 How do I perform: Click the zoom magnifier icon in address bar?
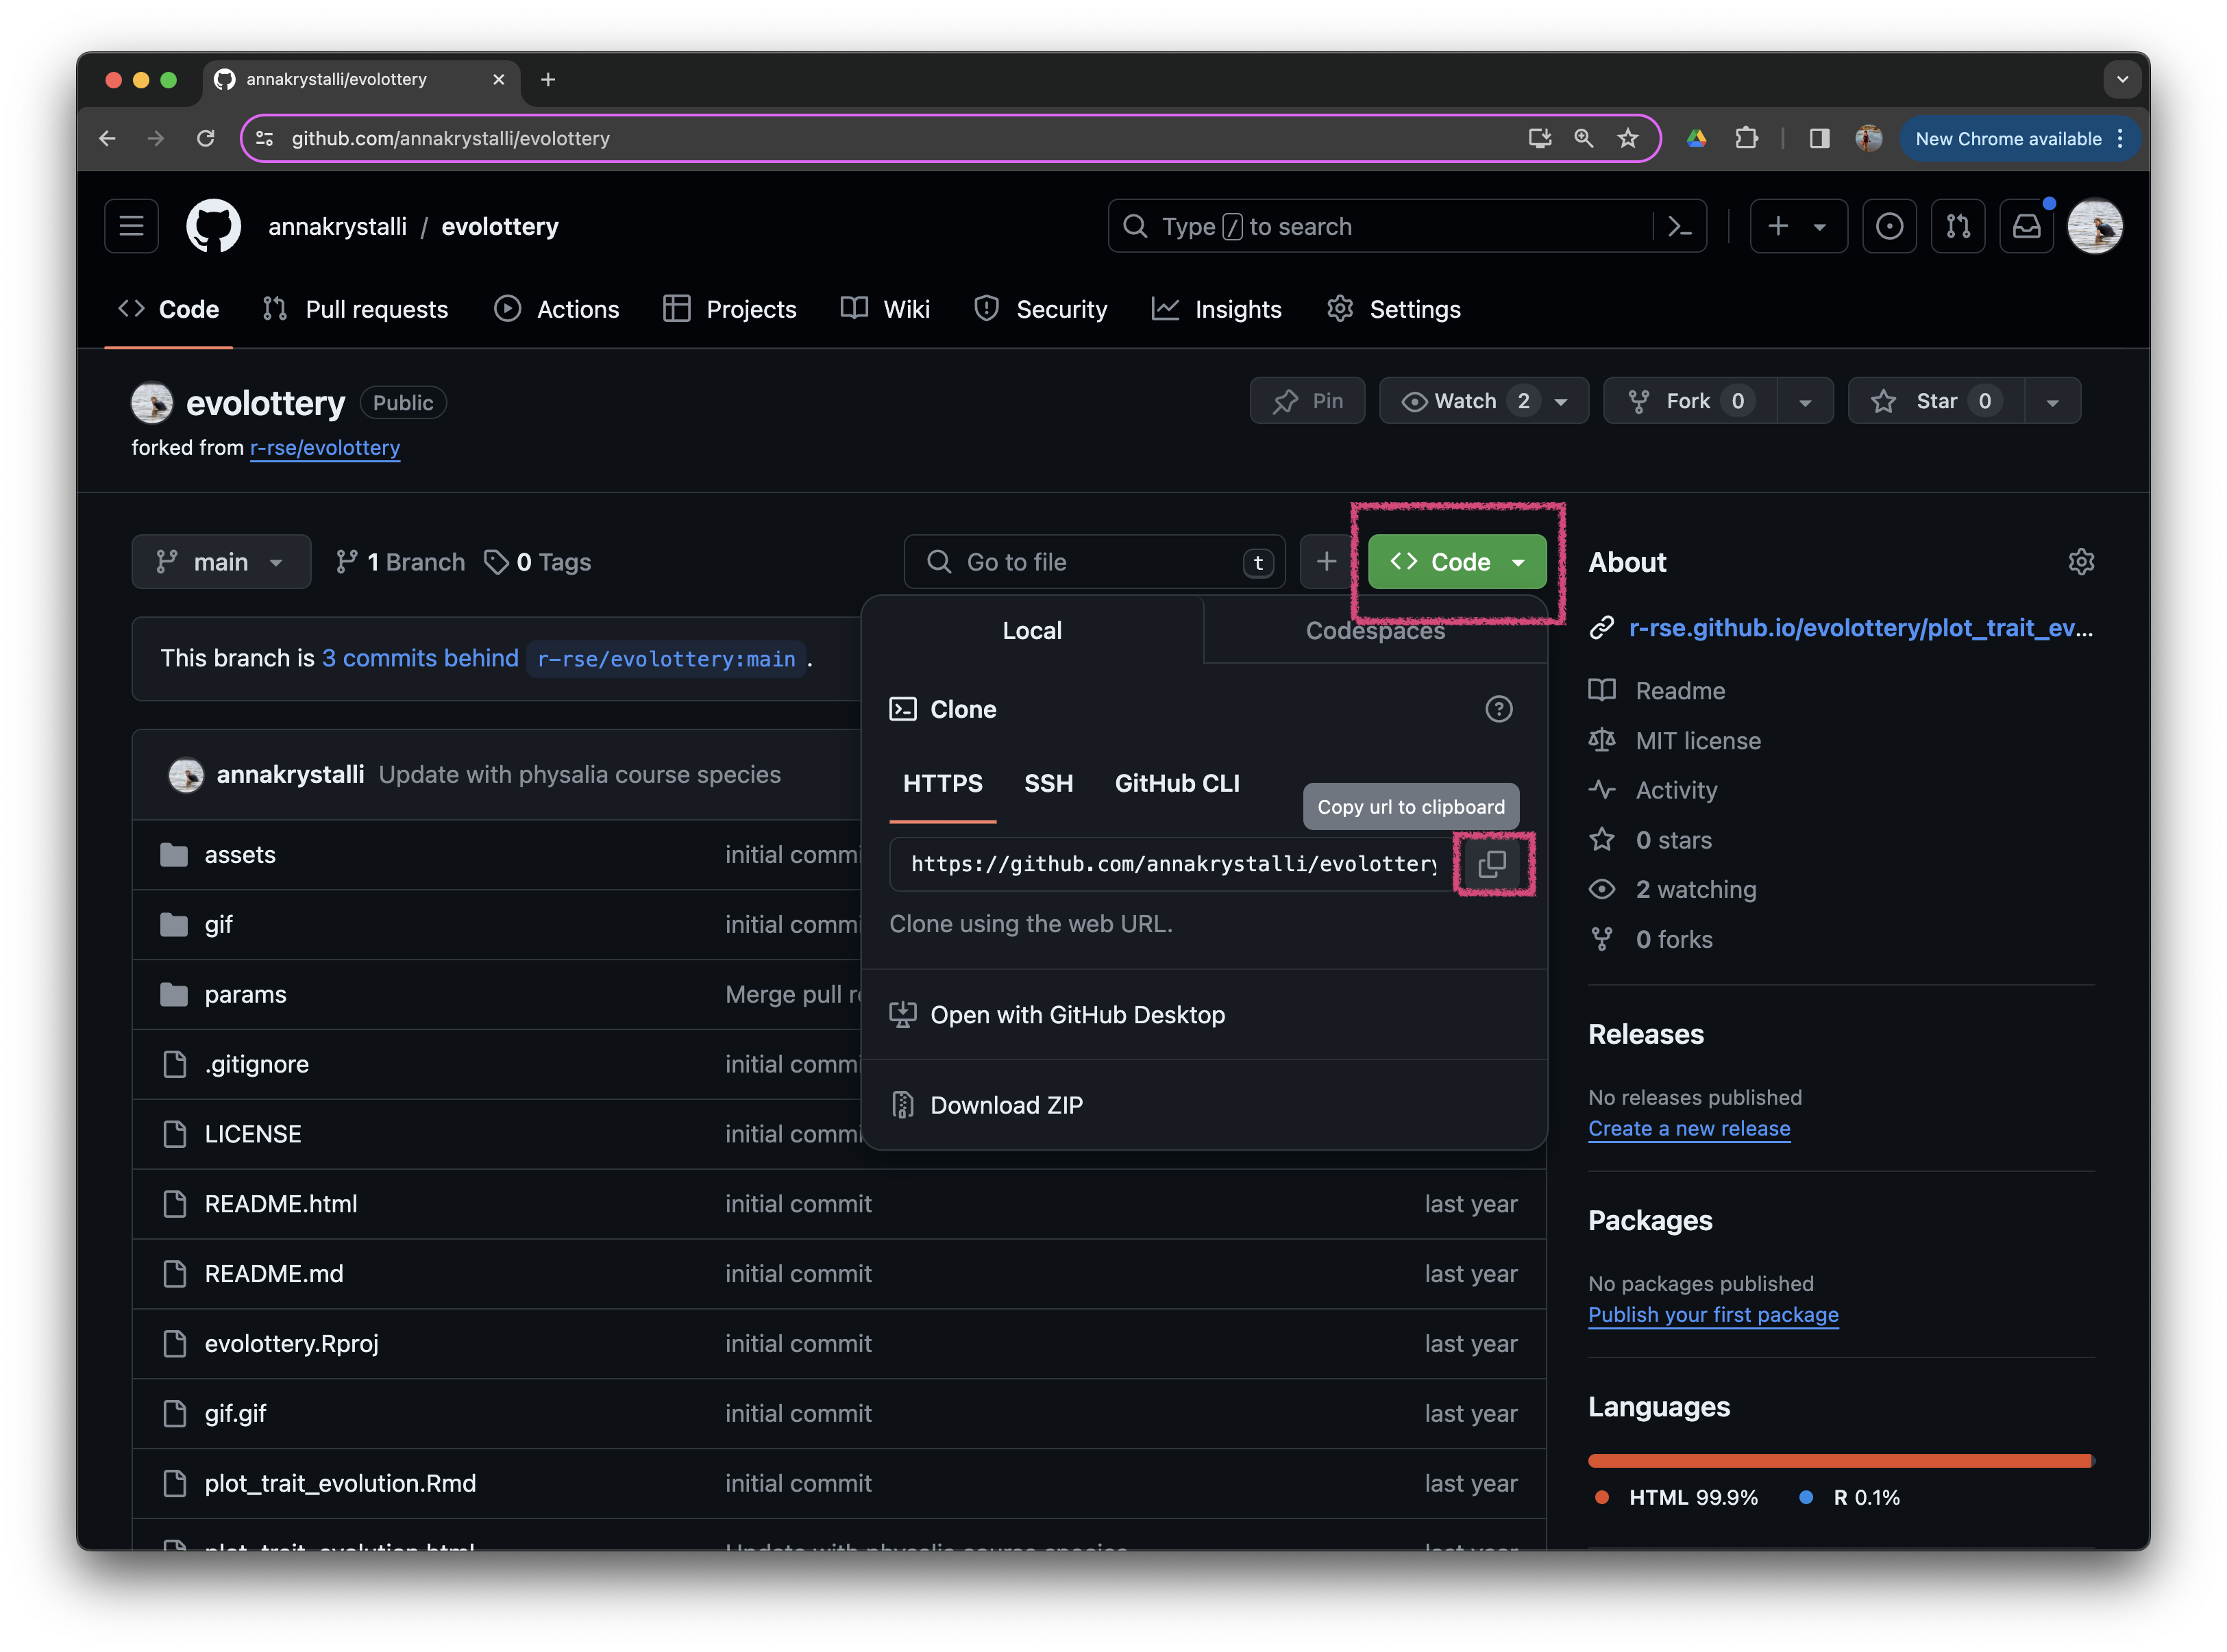1583,138
